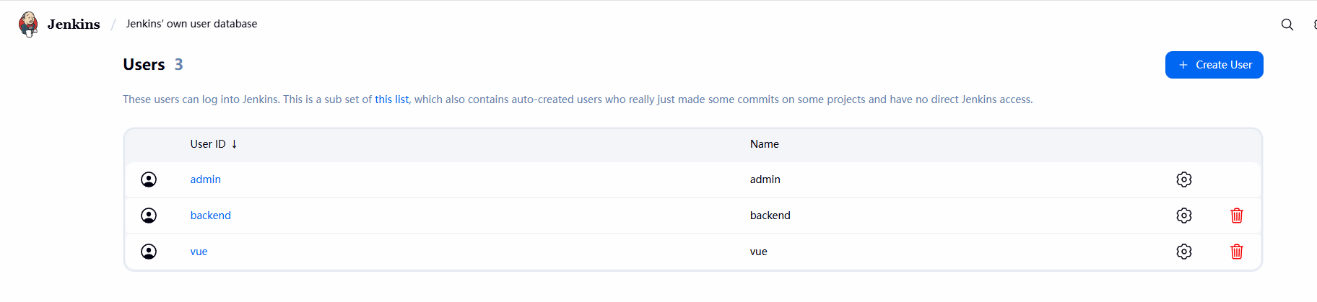Screen dimensions: 1317x302
Task: Open the backend user ID link
Action: tap(210, 216)
